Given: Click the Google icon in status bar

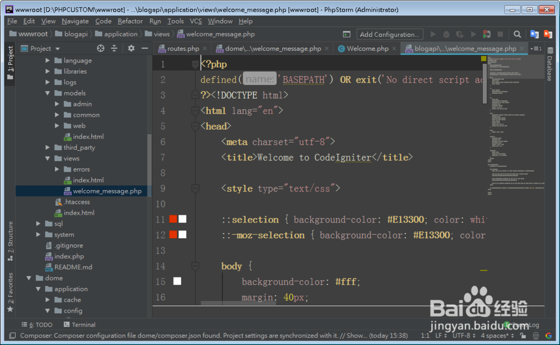Looking at the screenshot, I should coord(549,335).
